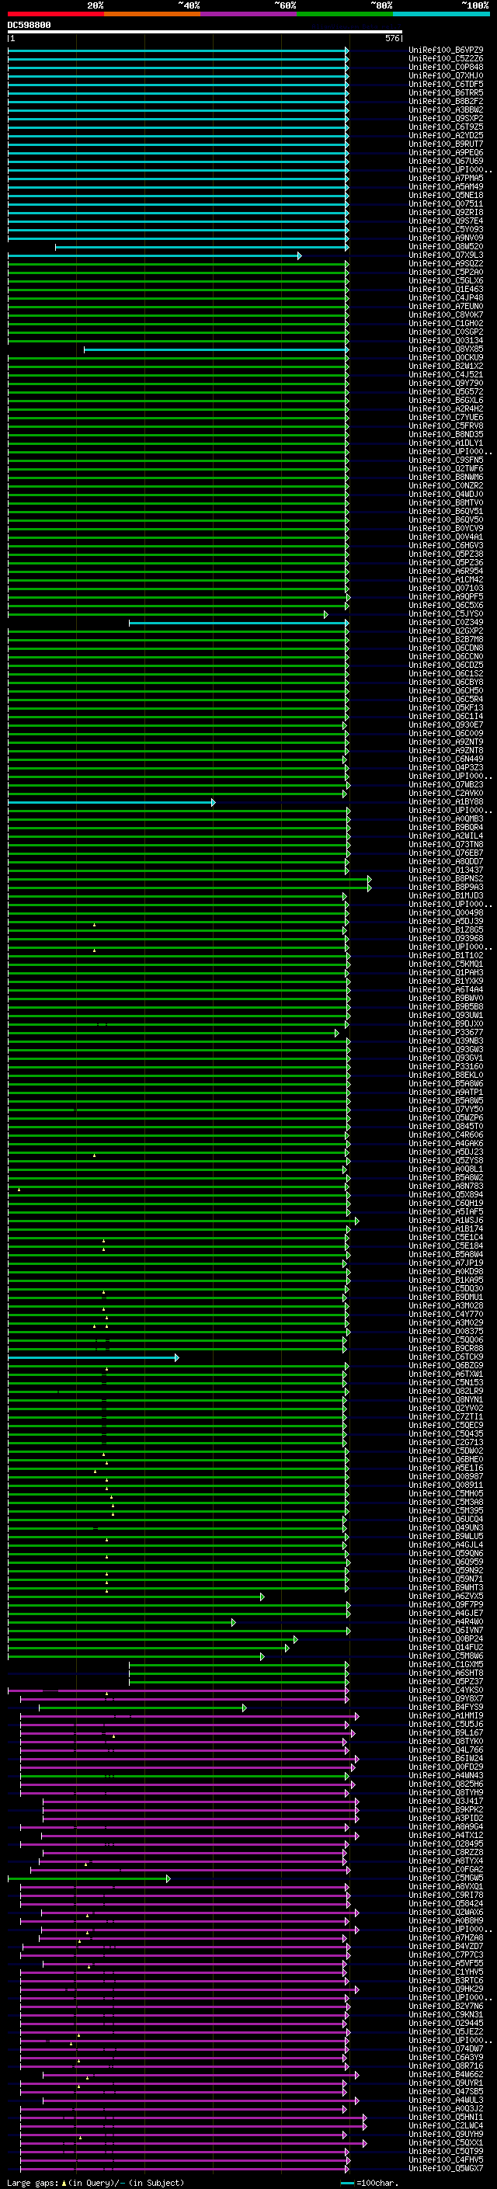The width and height of the screenshot is (497, 2189).
Task: Select hit UniRef100_C5ZZZ6
Action: coord(446,59)
